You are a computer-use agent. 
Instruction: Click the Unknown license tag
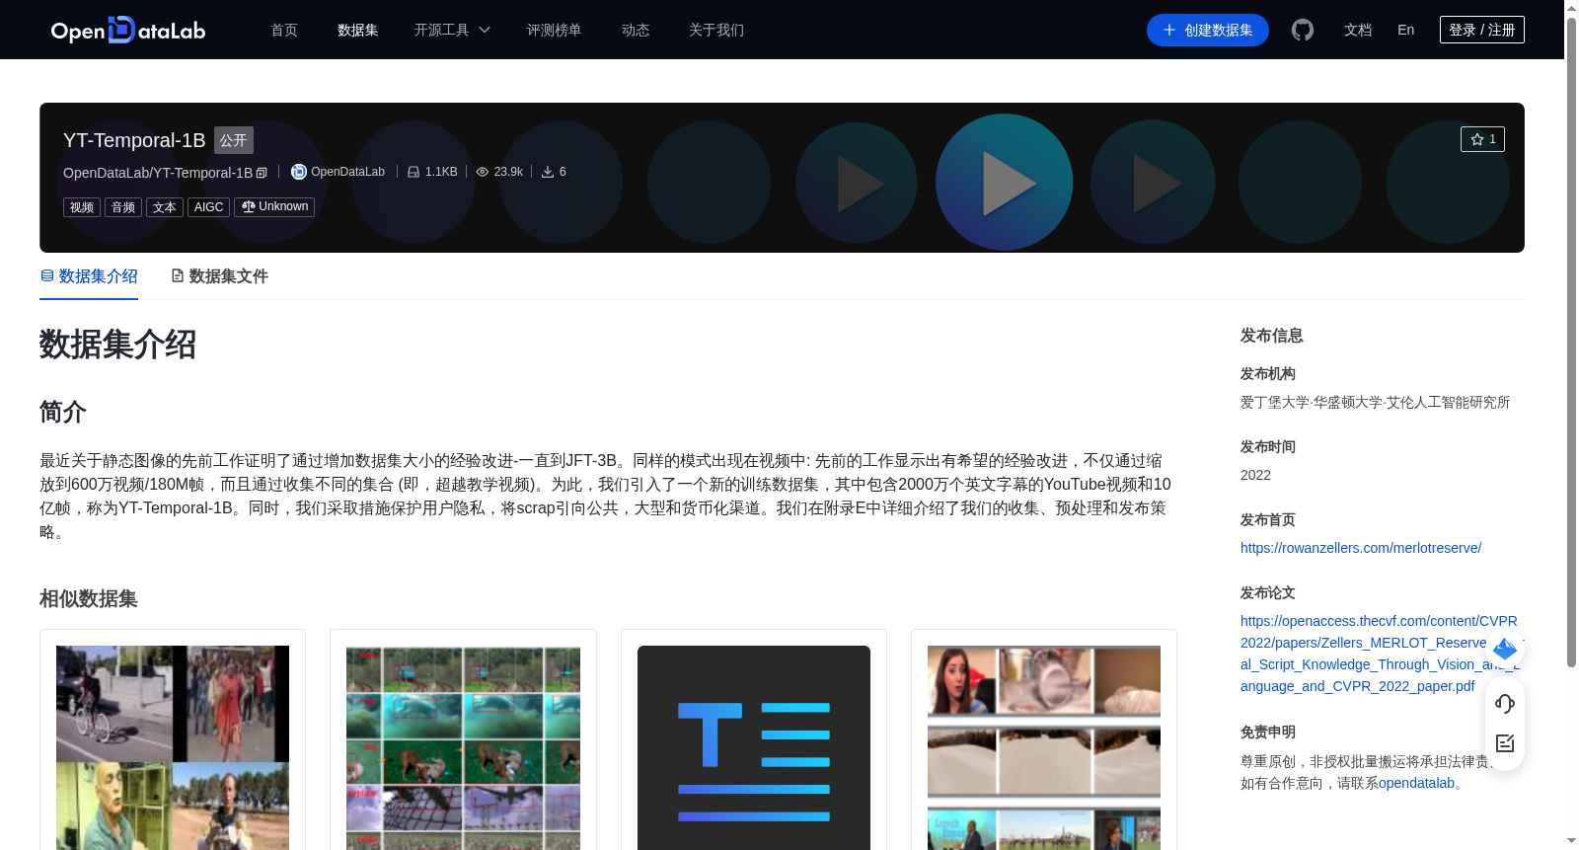click(274, 206)
